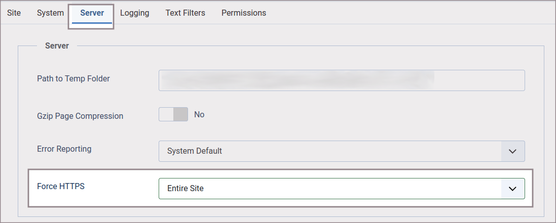Click Entire Site value in Force HTTPS
Screen dimensions: 556x223
[186, 189]
